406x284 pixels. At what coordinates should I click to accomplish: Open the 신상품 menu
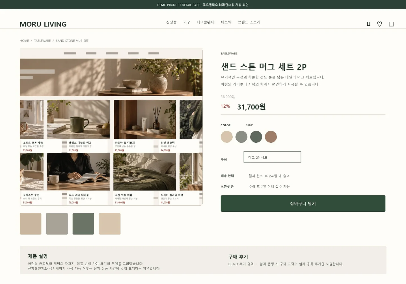click(x=171, y=22)
